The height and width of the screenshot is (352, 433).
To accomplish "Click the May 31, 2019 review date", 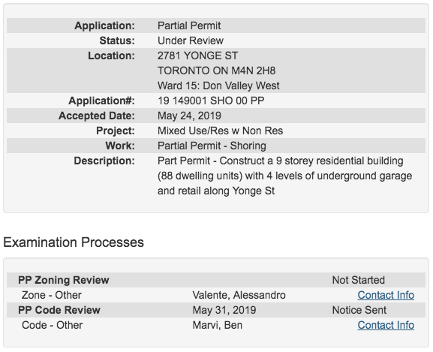I will coord(224,310).
